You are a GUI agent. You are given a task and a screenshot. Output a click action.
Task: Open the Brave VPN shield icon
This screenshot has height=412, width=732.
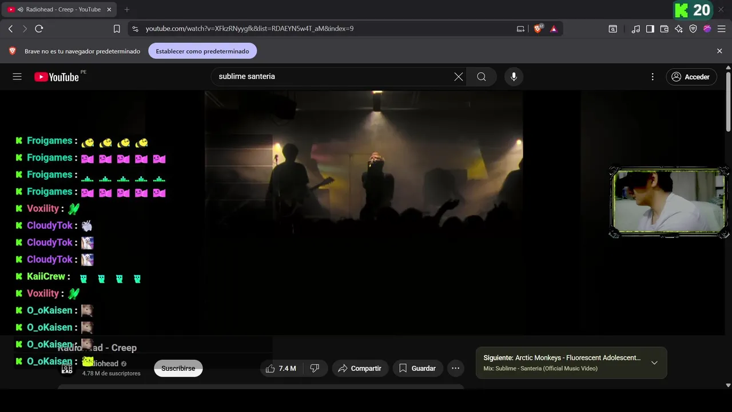693,29
